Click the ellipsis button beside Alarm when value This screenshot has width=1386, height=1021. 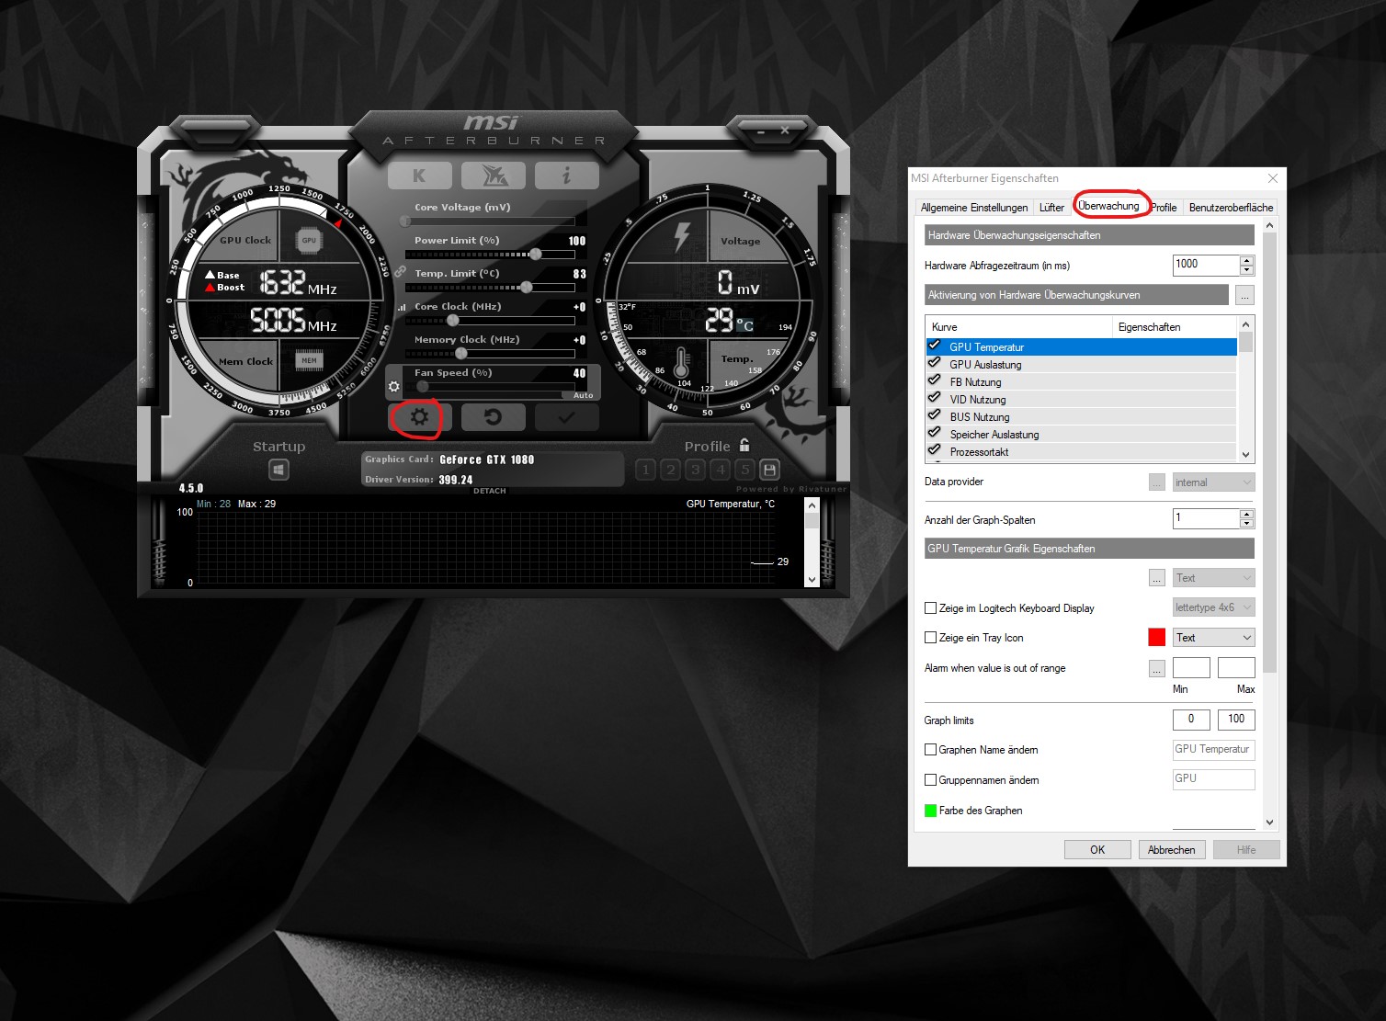[x=1157, y=669]
